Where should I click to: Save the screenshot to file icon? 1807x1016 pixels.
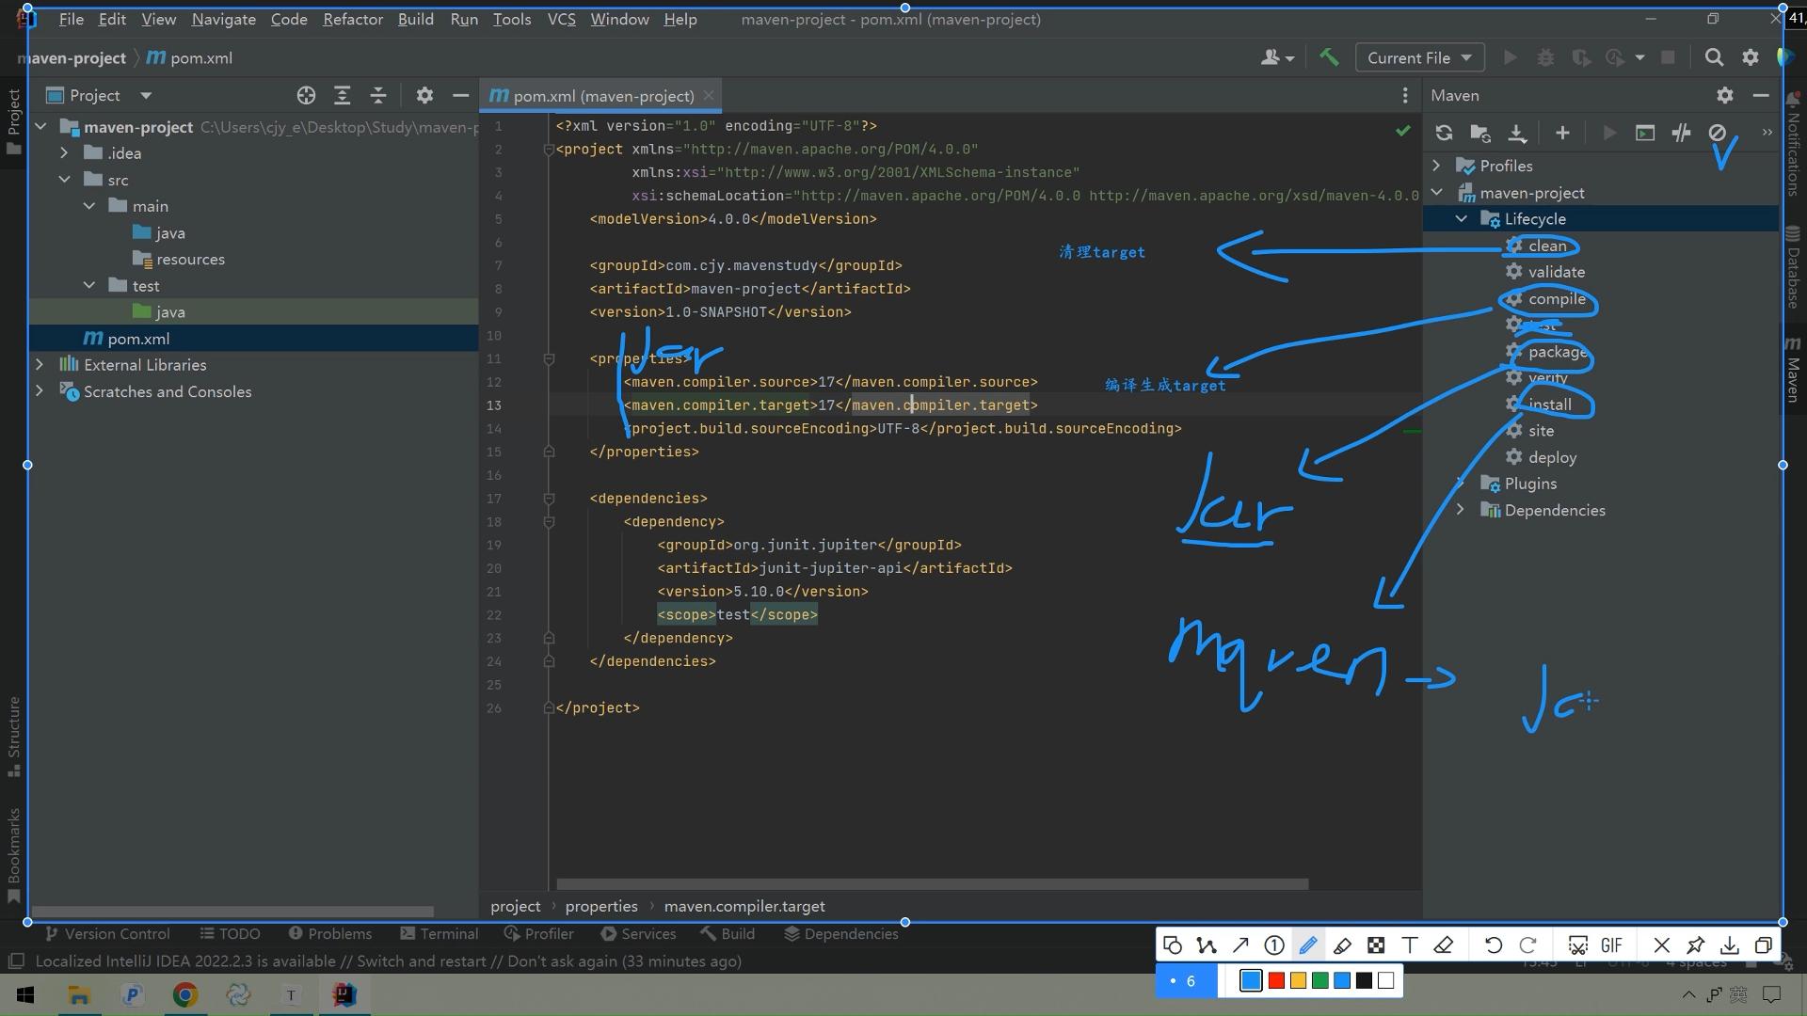point(1730,945)
